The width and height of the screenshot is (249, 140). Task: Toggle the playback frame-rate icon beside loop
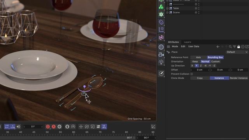(12, 127)
